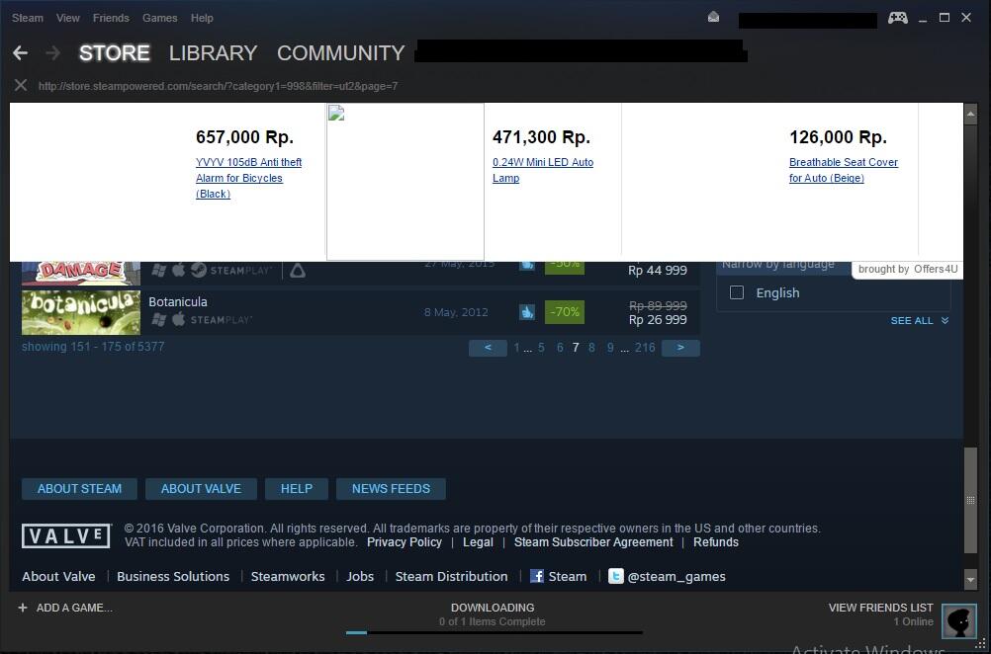Open the Legal link
The width and height of the screenshot is (991, 654).
(478, 542)
